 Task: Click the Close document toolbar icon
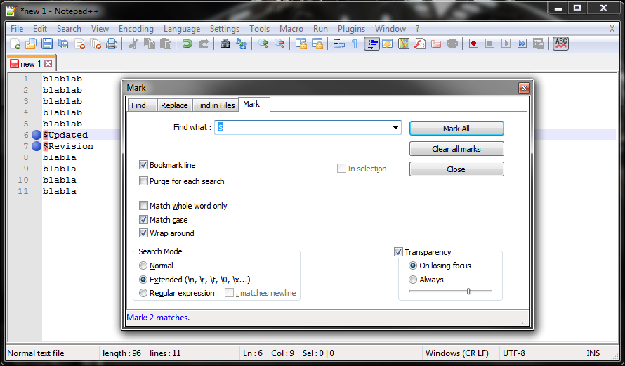point(79,44)
